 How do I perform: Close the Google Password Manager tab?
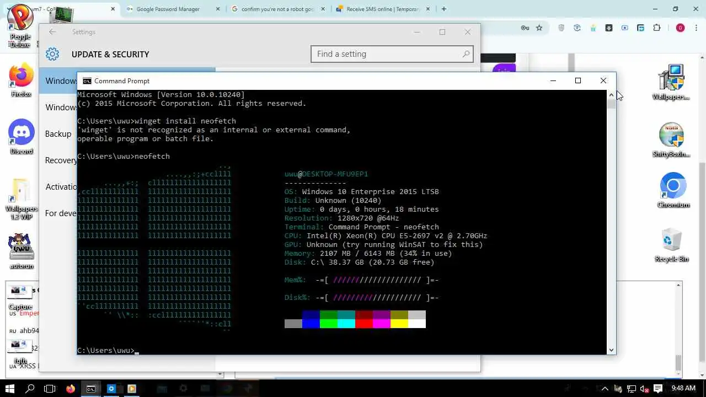tap(218, 9)
